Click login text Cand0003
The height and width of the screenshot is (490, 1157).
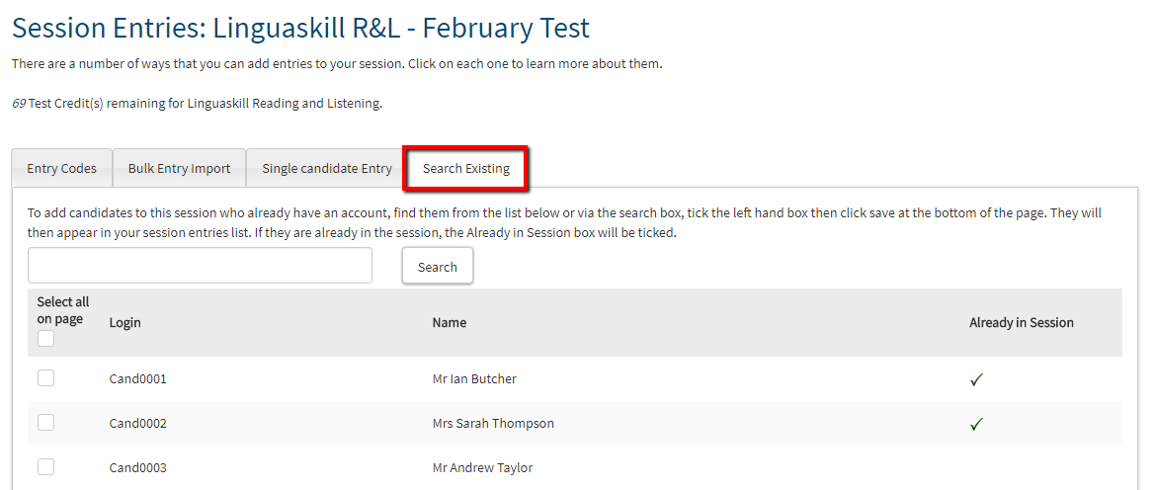pyautogui.click(x=138, y=468)
